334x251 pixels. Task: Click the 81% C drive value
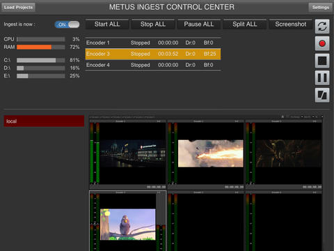tap(74, 61)
